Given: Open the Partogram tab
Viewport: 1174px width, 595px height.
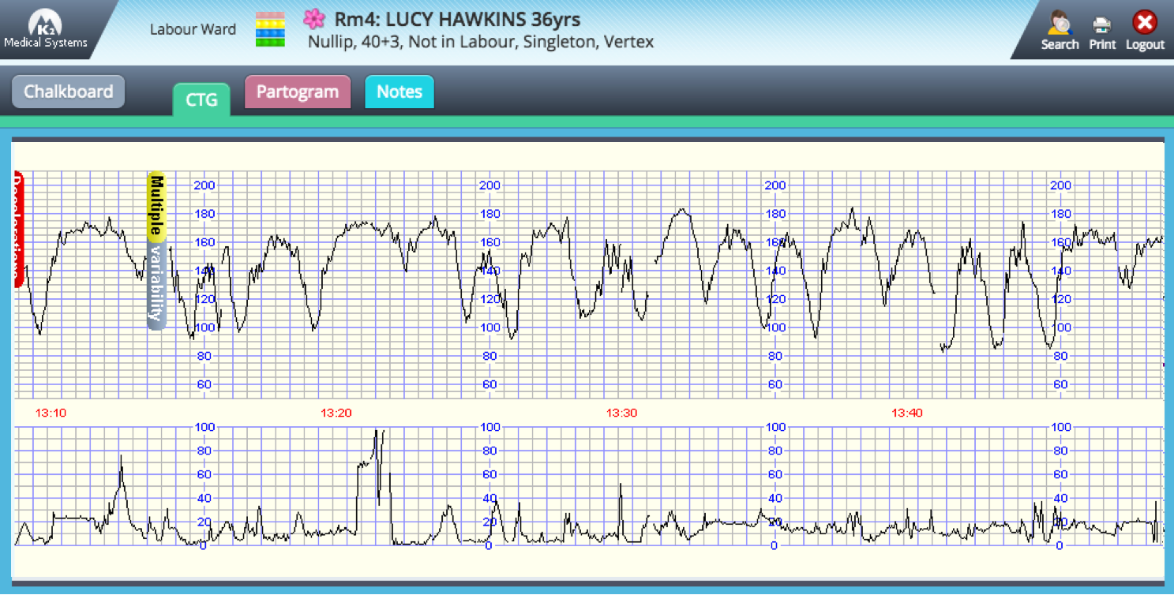Looking at the screenshot, I should (x=298, y=92).
